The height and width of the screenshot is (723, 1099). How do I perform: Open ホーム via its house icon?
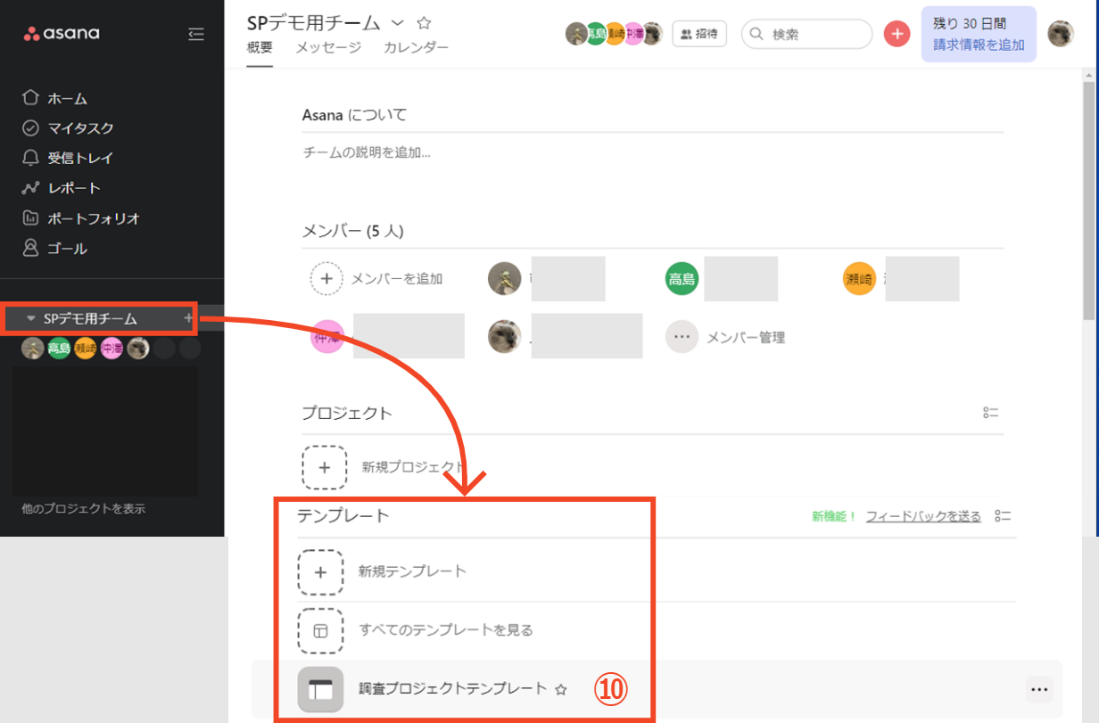(31, 97)
